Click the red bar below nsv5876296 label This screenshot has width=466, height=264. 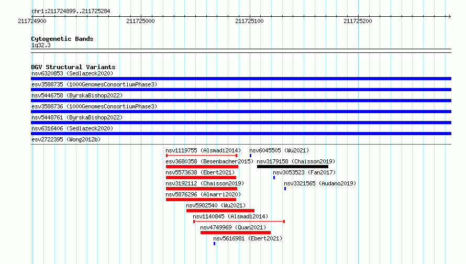201,200
